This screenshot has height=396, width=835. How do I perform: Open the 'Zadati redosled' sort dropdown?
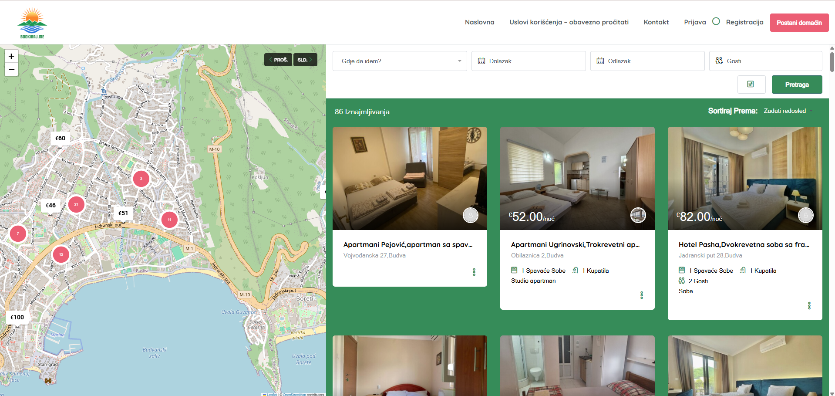[x=788, y=111]
